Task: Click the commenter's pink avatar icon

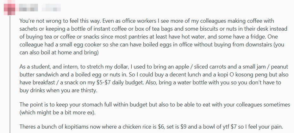Action: (10, 7)
